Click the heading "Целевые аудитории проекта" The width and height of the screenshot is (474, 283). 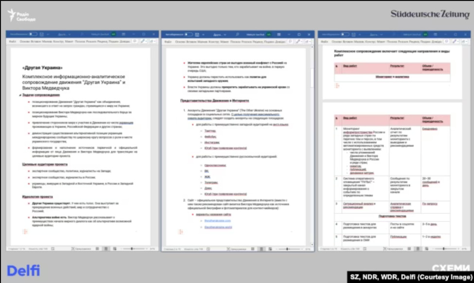pos(45,164)
